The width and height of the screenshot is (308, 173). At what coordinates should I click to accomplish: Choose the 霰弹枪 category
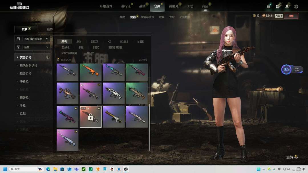click(x=24, y=97)
